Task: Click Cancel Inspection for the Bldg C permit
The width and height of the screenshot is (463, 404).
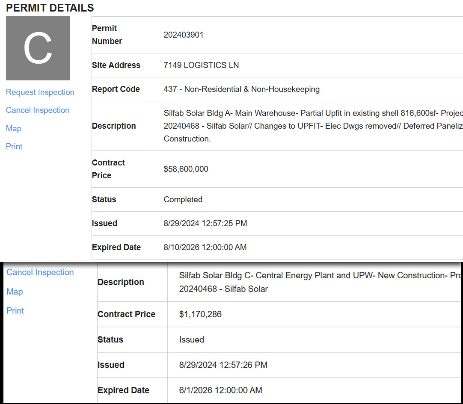Action: pyautogui.click(x=40, y=272)
